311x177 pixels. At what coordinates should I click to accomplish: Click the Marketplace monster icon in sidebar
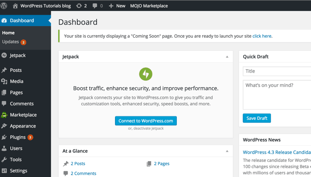pos(4,115)
